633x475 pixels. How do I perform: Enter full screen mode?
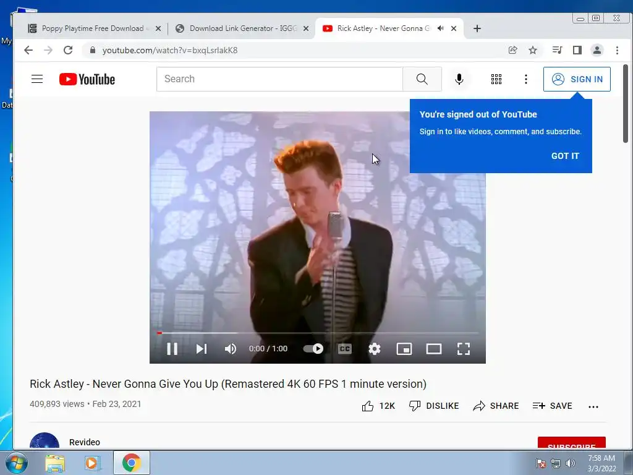(464, 349)
